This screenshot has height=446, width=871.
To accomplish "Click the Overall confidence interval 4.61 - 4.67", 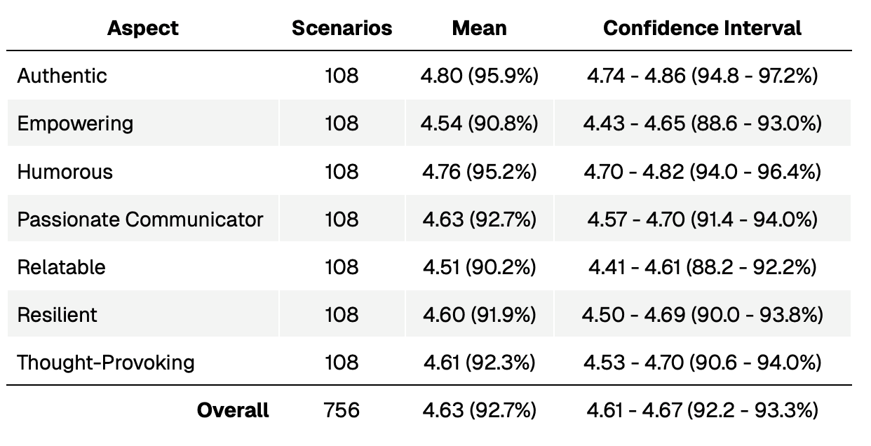I will point(702,410).
